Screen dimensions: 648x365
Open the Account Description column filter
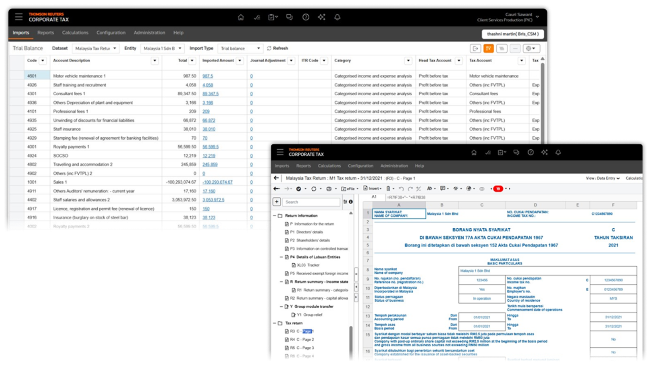click(154, 61)
